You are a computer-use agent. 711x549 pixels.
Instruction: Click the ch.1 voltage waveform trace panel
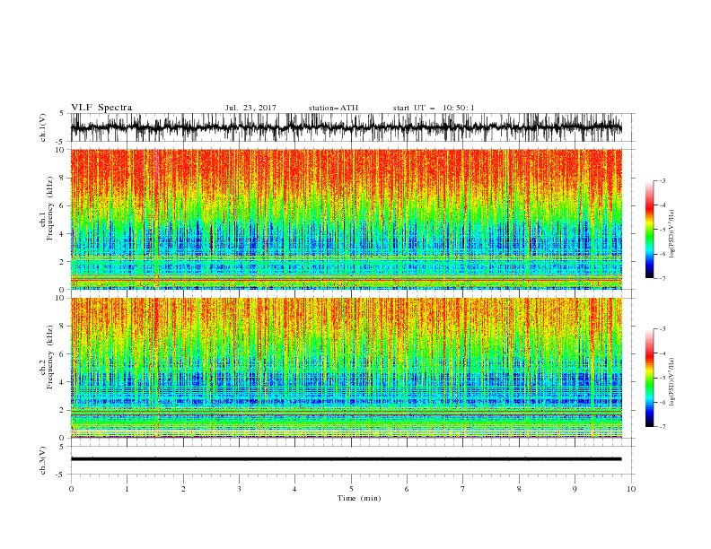tap(352, 127)
